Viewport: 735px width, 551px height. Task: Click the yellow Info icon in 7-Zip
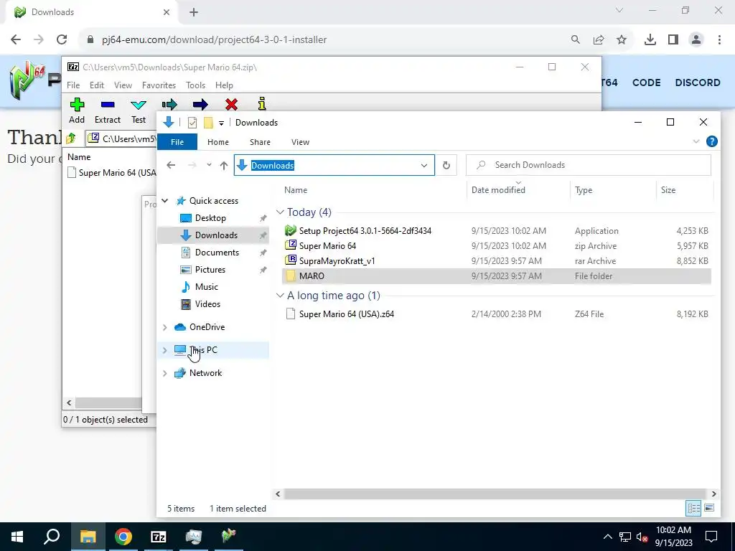(261, 103)
